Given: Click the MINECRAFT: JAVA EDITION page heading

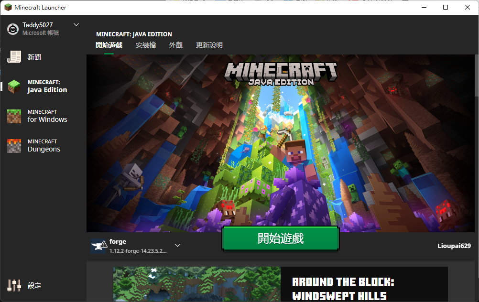Looking at the screenshot, I should pyautogui.click(x=134, y=34).
